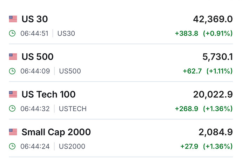
Task: Click the US Tech 100 price 20,022.9
Action: (x=213, y=94)
